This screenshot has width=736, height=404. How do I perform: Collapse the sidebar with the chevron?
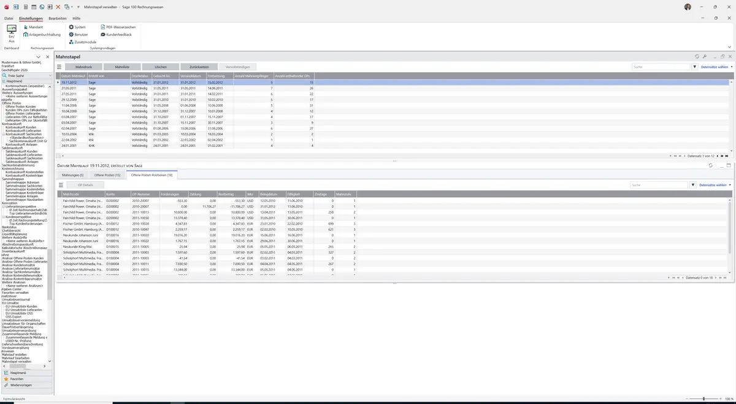pos(39,57)
